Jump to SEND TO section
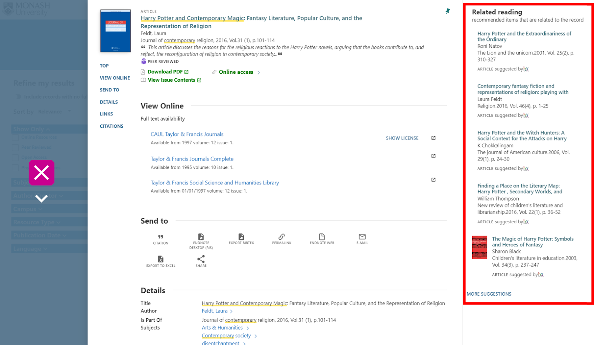 coord(110,90)
